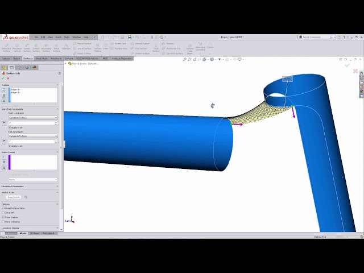Enable Close loft checkbox
This screenshot has height=273, width=364.
(x=3, y=213)
